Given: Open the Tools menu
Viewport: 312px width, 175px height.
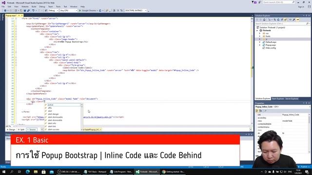Looking at the screenshot, I should coord(58,6).
